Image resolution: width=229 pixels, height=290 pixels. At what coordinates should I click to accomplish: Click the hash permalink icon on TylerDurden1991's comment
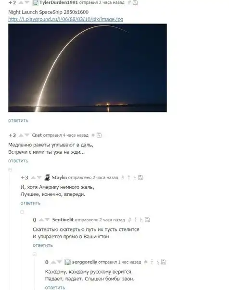(x=129, y=2)
